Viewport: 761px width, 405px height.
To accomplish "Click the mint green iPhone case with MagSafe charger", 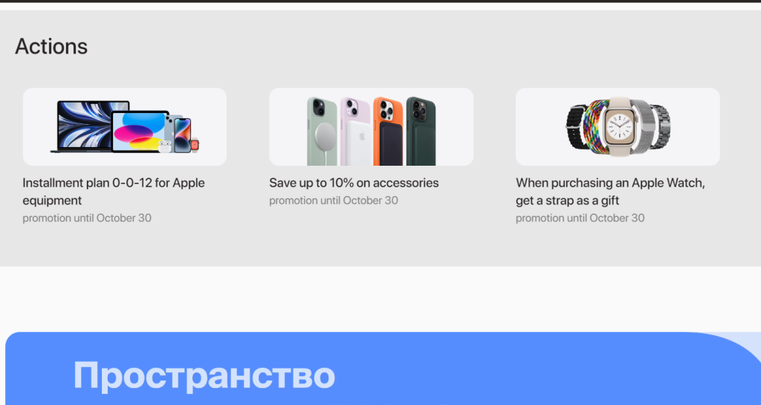I will [x=323, y=132].
